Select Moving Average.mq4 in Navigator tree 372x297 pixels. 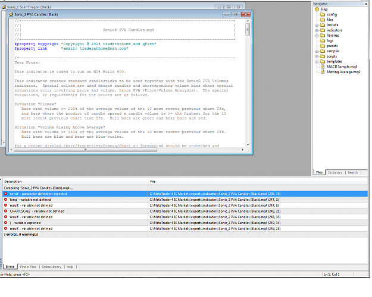tap(343, 72)
